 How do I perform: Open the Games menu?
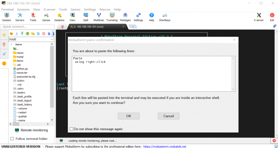[75, 9]
